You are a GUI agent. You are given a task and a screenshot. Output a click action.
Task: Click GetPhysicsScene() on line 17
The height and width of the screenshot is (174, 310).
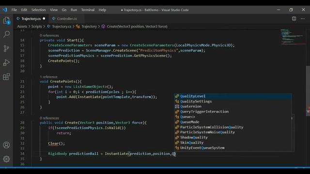152,56
